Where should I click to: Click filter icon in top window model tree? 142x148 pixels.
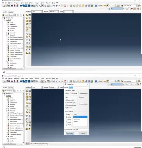pyautogui.click(x=23, y=15)
